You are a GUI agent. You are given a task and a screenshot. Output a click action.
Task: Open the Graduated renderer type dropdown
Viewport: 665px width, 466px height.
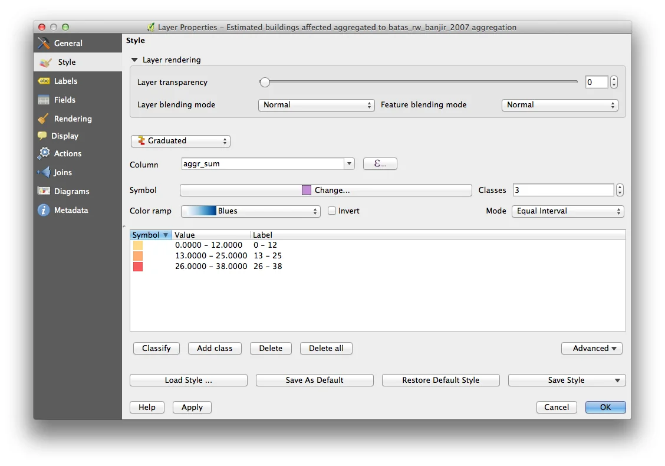coord(180,141)
